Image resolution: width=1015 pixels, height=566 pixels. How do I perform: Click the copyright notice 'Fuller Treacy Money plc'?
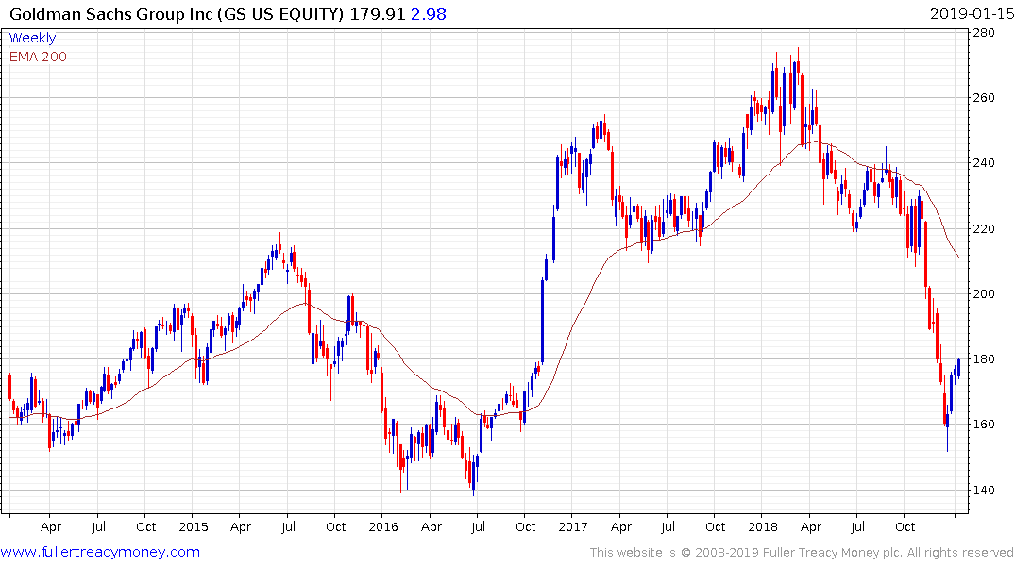830,553
